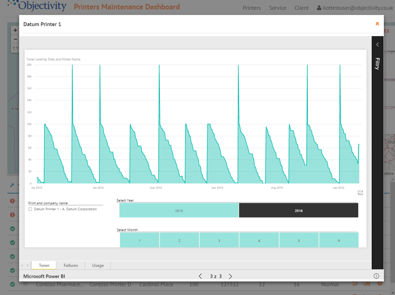Open focus mode for the toner chart
The width and height of the screenshot is (395, 295).
pyautogui.click(x=360, y=193)
